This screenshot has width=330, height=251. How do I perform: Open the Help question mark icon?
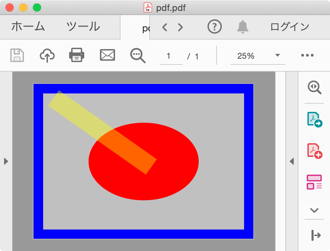click(215, 27)
